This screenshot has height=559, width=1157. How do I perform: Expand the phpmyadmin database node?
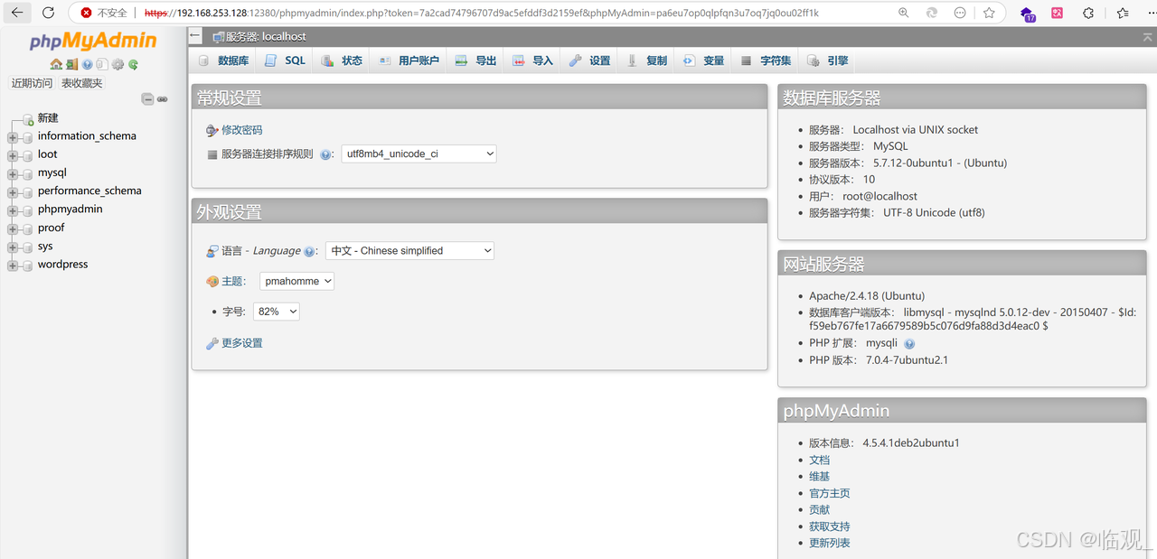click(13, 210)
